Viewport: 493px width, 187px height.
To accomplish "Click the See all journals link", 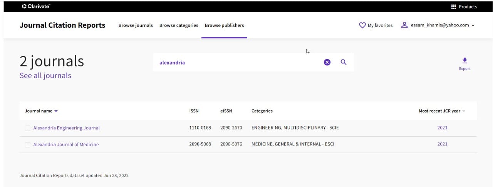I will [45, 76].
